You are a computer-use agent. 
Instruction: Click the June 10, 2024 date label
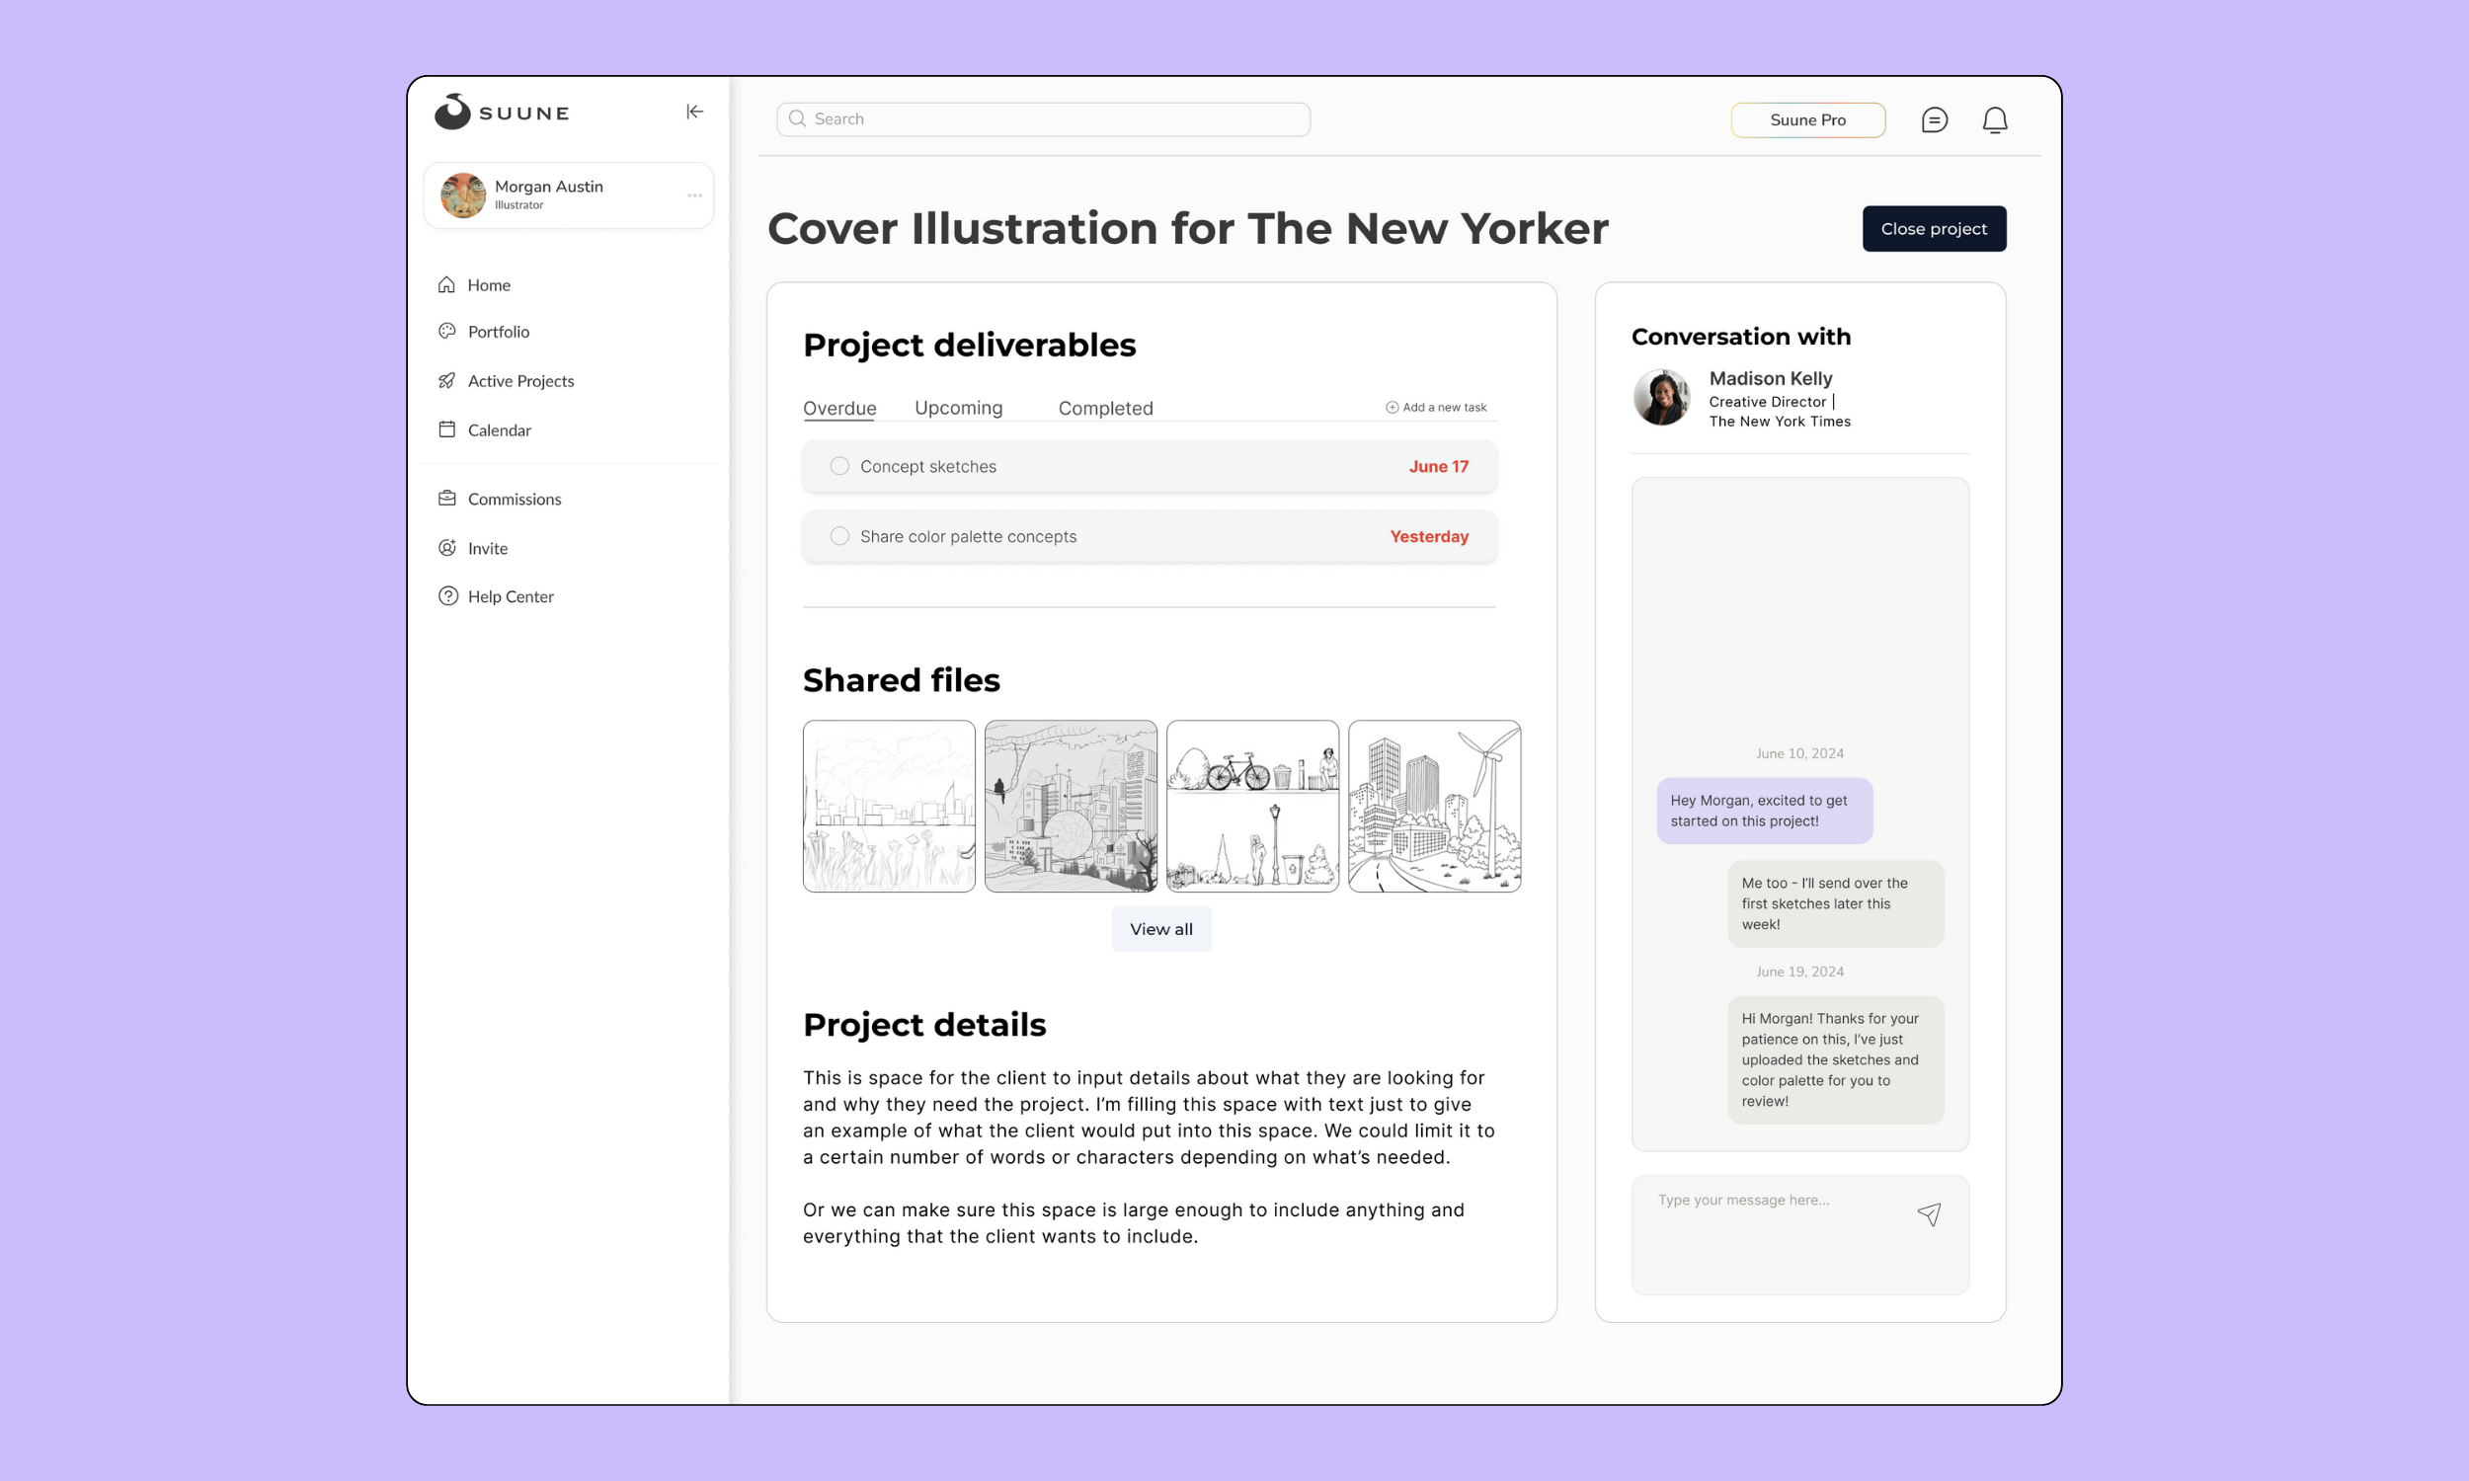[x=1799, y=753]
